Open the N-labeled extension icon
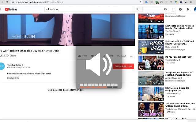Viewport: 196px width, 122px height. 181,2
